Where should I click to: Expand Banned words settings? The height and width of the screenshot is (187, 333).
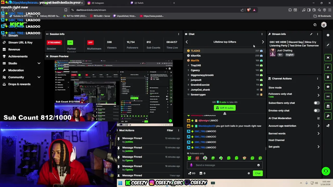(318, 133)
